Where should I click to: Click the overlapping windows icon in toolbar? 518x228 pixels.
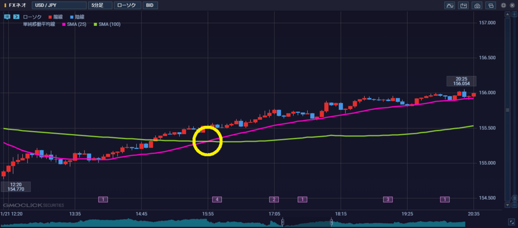(x=491, y=5)
